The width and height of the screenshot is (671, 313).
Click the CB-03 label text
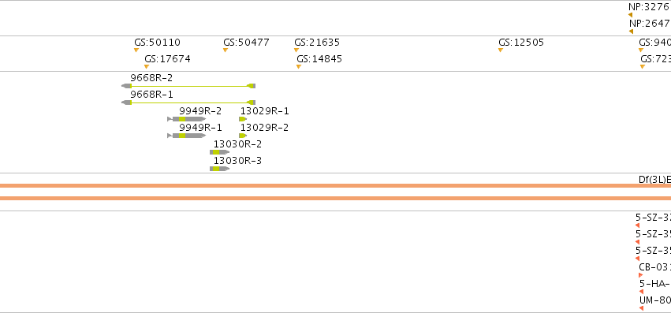coord(654,267)
